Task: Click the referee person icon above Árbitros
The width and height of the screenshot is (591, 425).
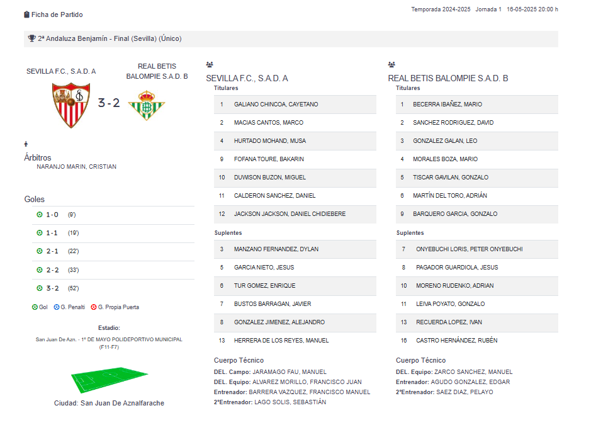Action: tap(26, 144)
